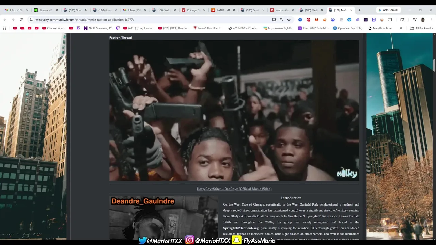Image resolution: width=436 pixels, height=245 pixels.
Task: Click the Ask Gemini button
Action: pyautogui.click(x=388, y=10)
